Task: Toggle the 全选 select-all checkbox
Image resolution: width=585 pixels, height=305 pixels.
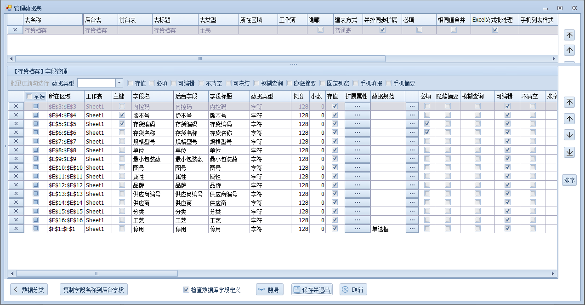Action: [x=30, y=97]
